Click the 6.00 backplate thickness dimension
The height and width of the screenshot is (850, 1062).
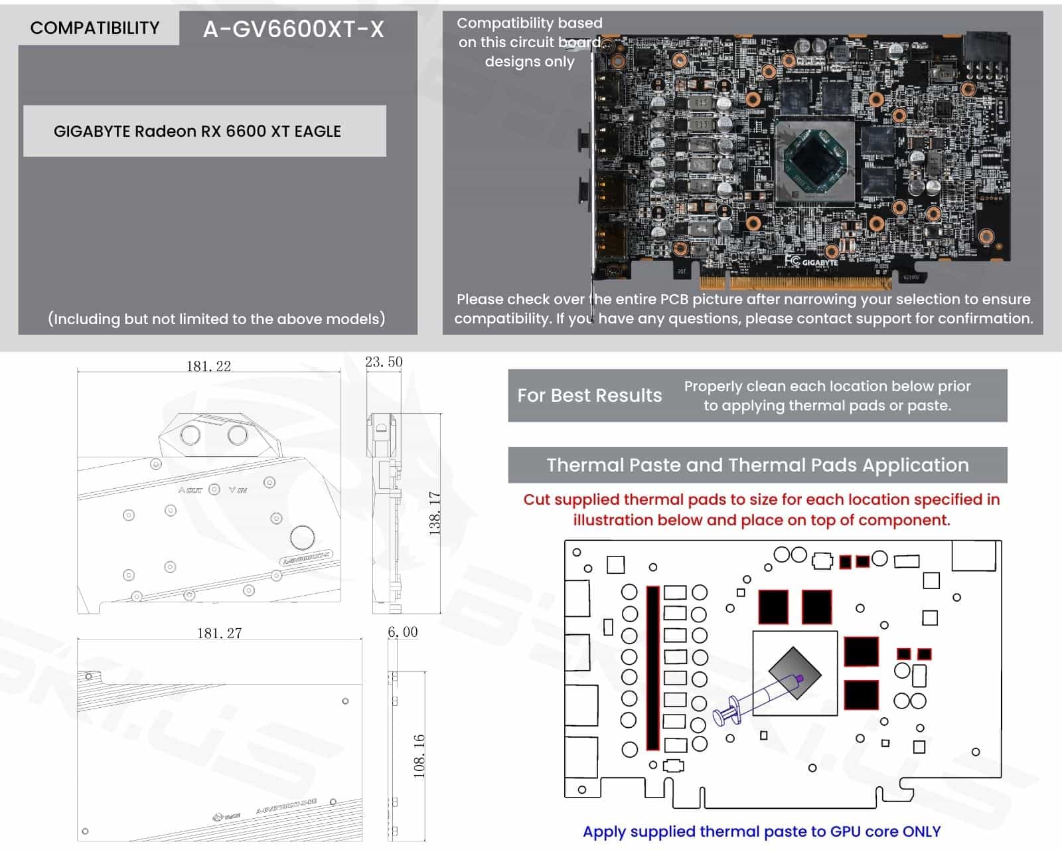403,632
